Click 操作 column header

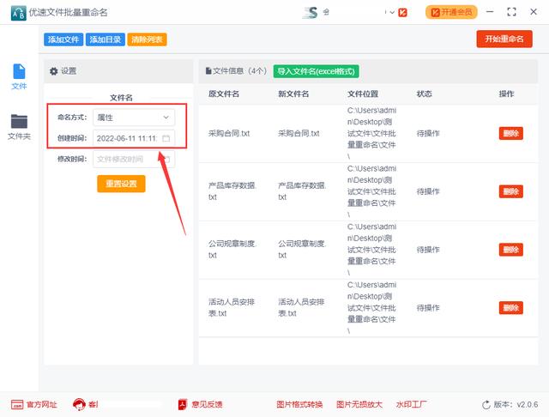tap(506, 94)
